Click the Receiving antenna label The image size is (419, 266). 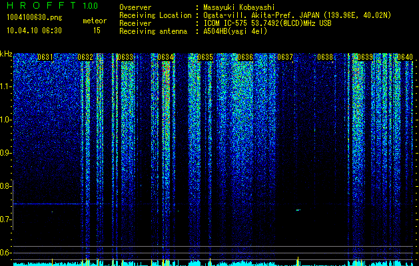click(153, 31)
